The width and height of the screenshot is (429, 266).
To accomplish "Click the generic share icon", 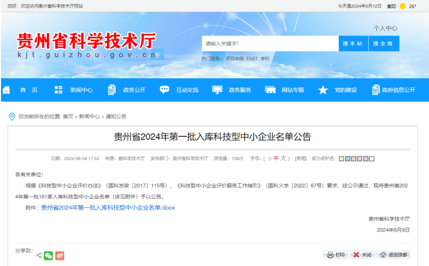I will point(38,256).
